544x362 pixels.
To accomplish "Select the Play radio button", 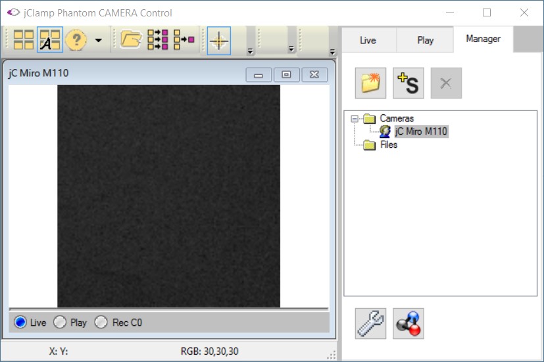I will click(x=60, y=322).
